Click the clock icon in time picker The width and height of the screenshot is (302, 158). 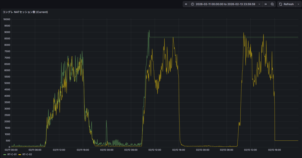tap(193, 4)
